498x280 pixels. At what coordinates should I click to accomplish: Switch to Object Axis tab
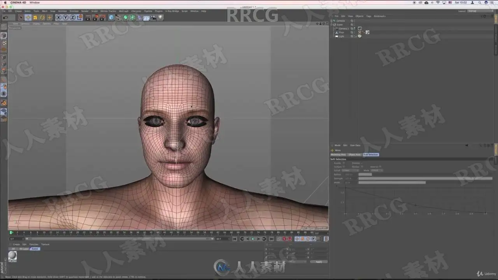pos(354,154)
